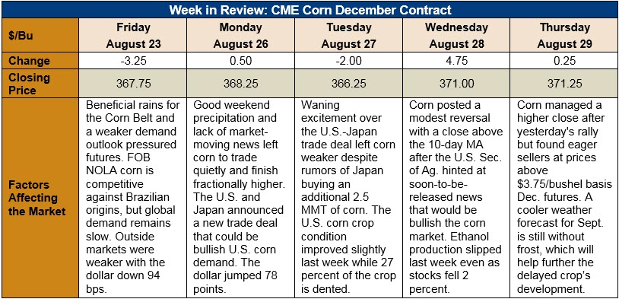This screenshot has width=619, height=299.
Task: Click the Closing Price row label
Action: [x=40, y=84]
